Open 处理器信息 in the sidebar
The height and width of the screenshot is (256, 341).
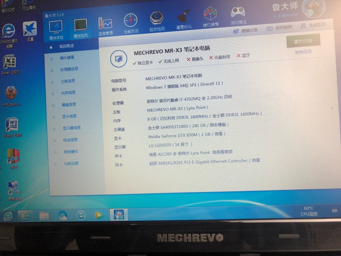click(x=69, y=69)
